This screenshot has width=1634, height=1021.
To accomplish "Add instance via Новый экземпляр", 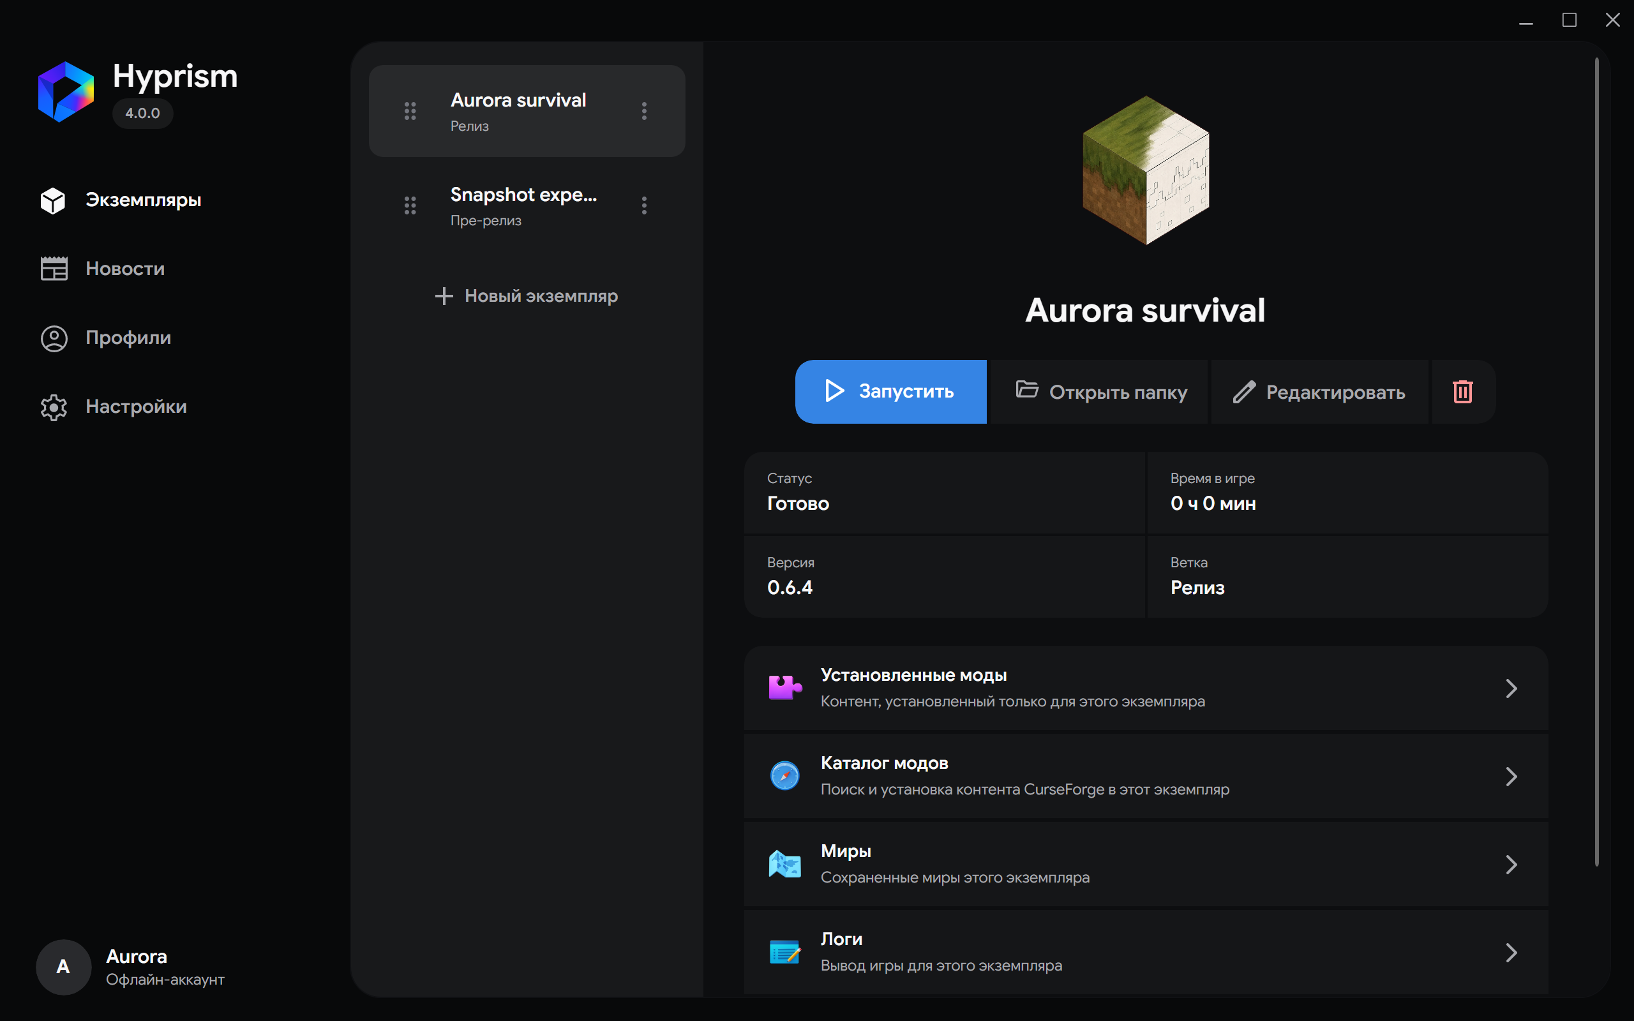I will pos(527,295).
